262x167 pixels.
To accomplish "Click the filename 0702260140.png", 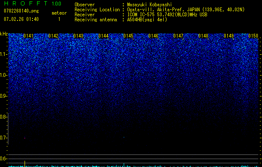I will (21, 11).
